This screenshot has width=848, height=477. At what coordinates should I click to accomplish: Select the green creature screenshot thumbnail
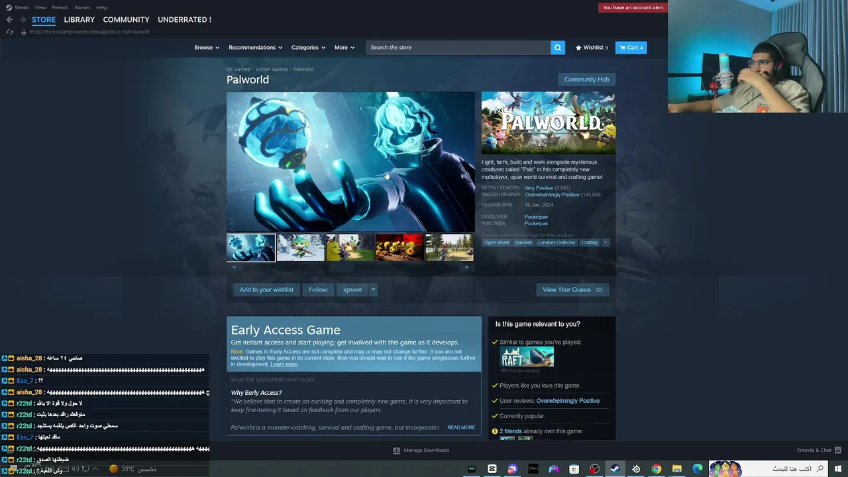[301, 248]
